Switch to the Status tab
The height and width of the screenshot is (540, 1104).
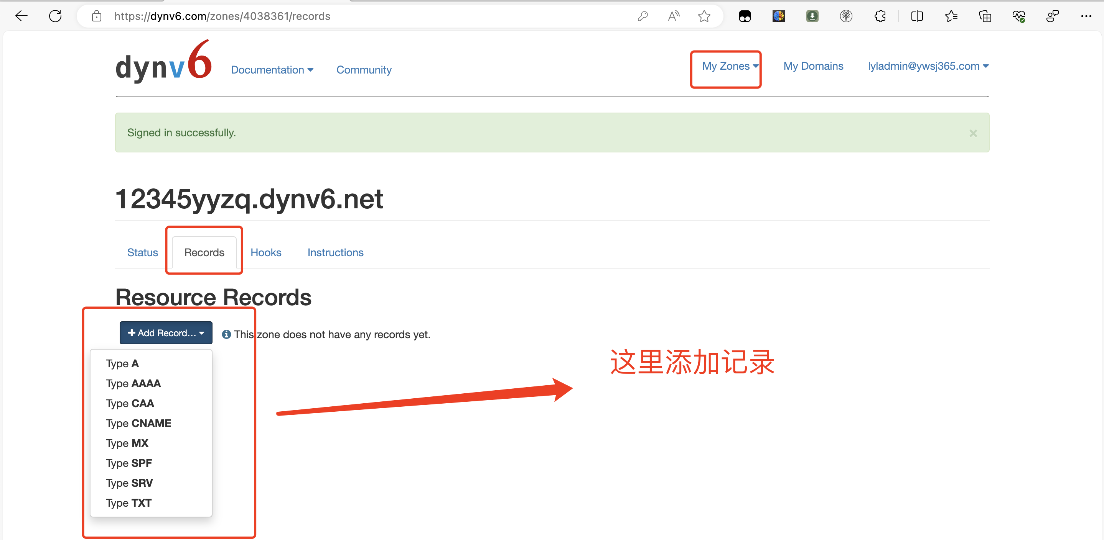[142, 252]
